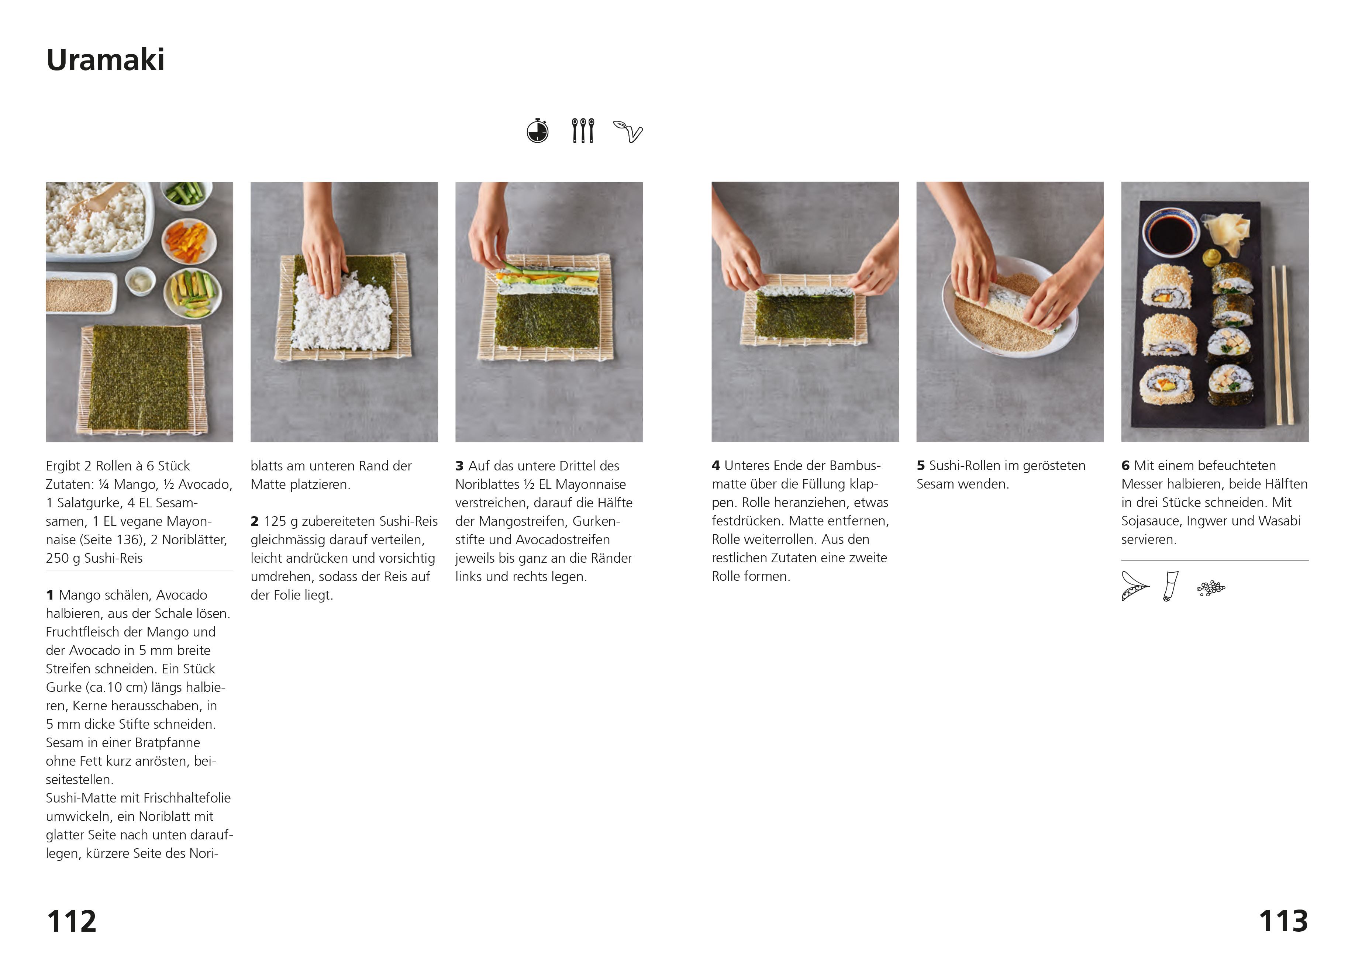
Task: Select the finished sushi platter photo
Action: click(x=1215, y=311)
